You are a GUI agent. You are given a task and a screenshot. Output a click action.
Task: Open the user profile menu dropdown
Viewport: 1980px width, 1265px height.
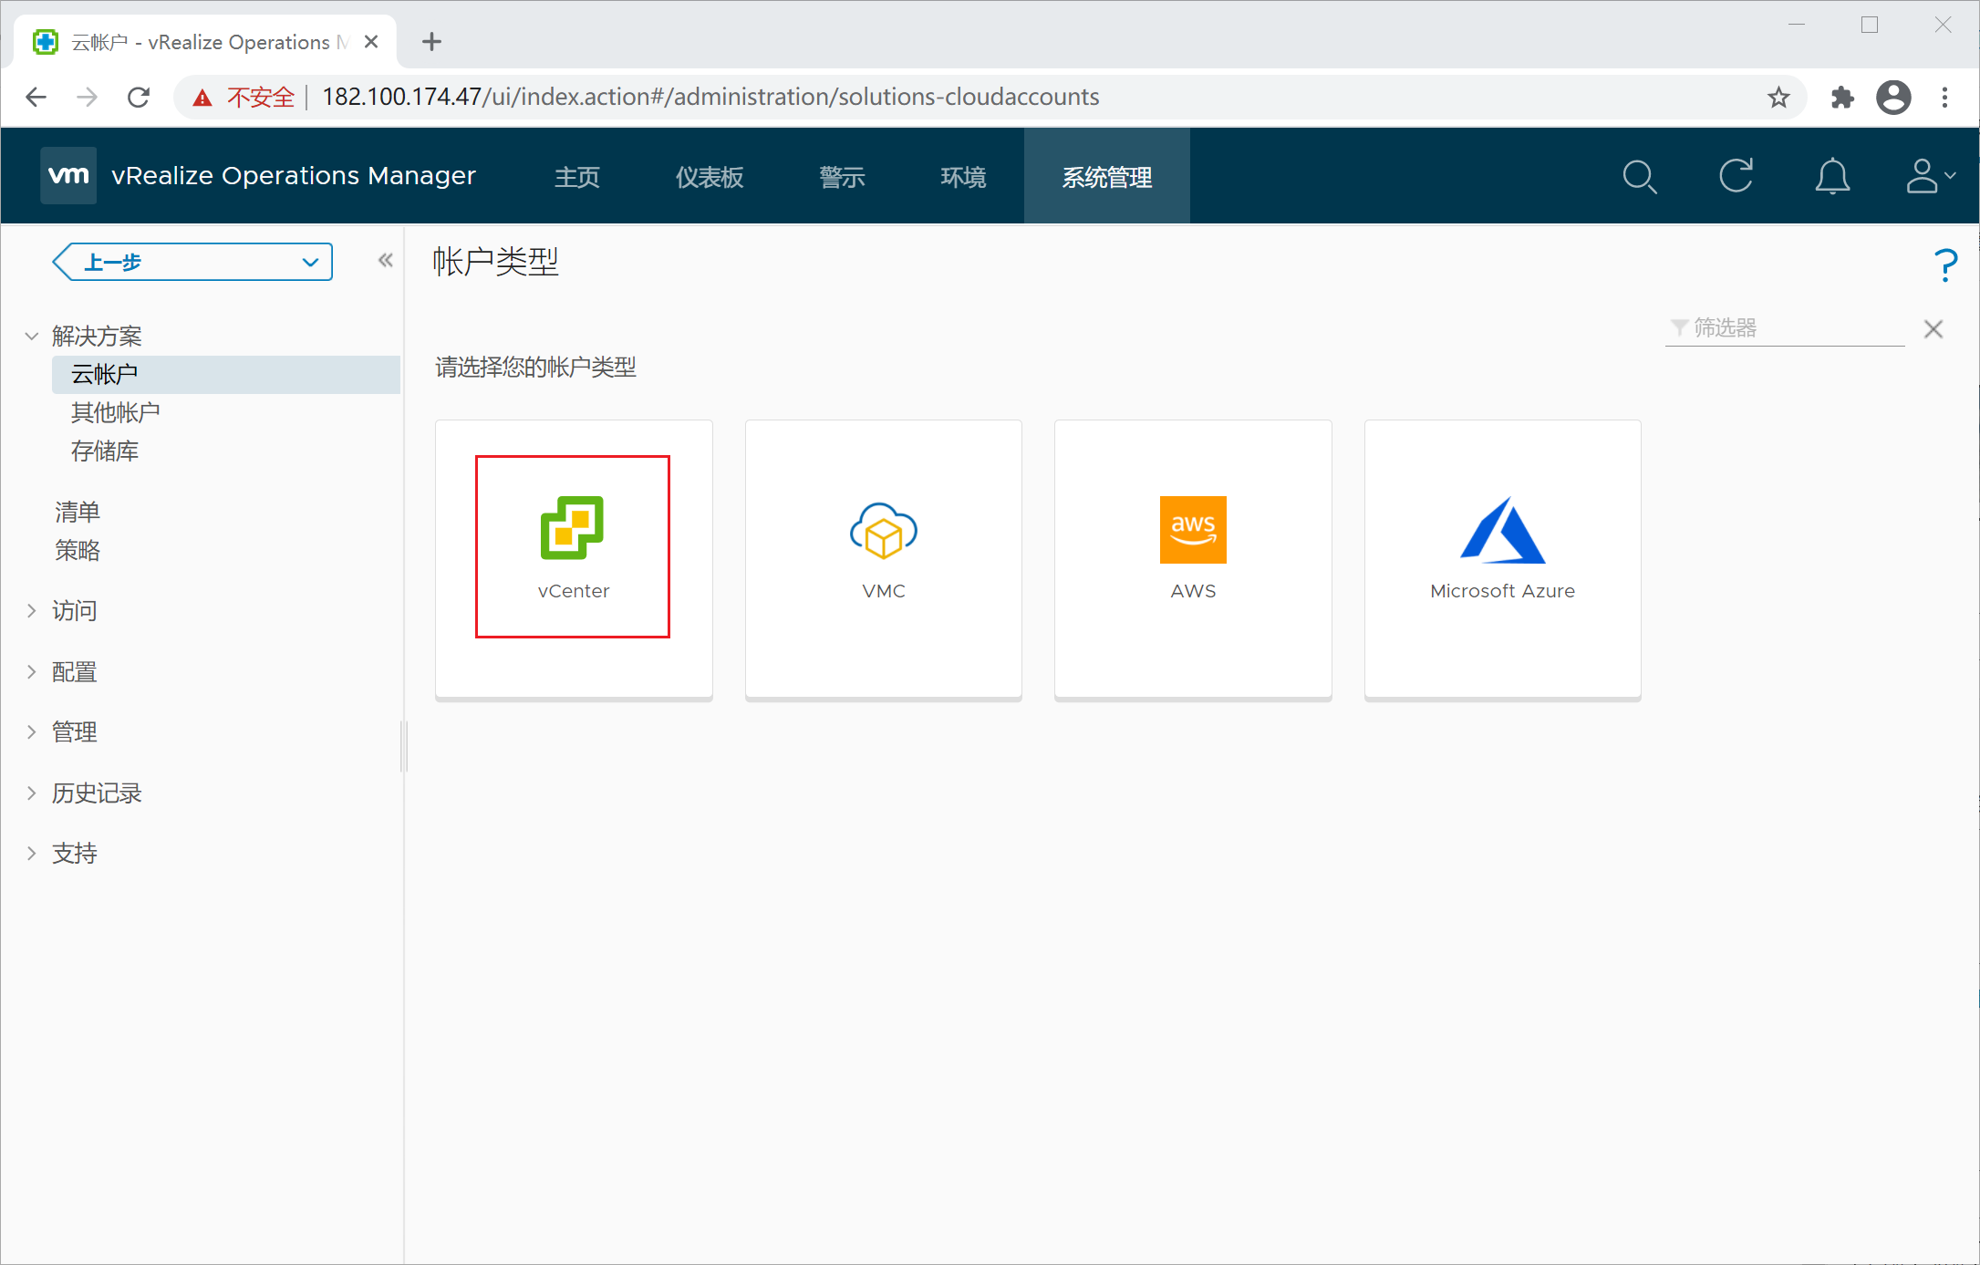point(1930,176)
